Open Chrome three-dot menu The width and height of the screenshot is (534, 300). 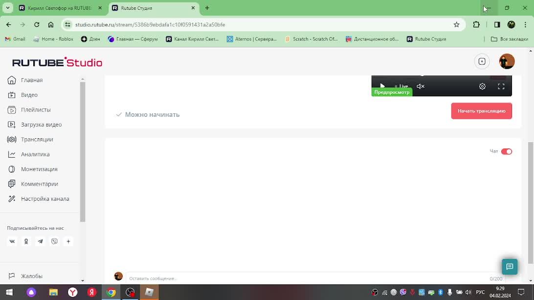pyautogui.click(x=526, y=24)
